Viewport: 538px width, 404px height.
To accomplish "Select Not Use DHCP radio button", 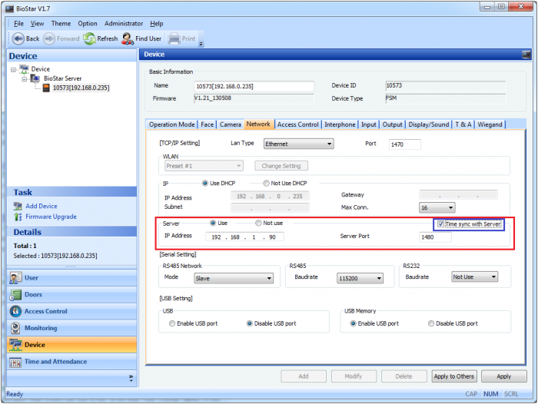I will pos(267,183).
